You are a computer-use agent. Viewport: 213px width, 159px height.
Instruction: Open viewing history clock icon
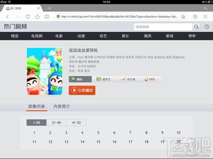pyautogui.click(x=207, y=27)
